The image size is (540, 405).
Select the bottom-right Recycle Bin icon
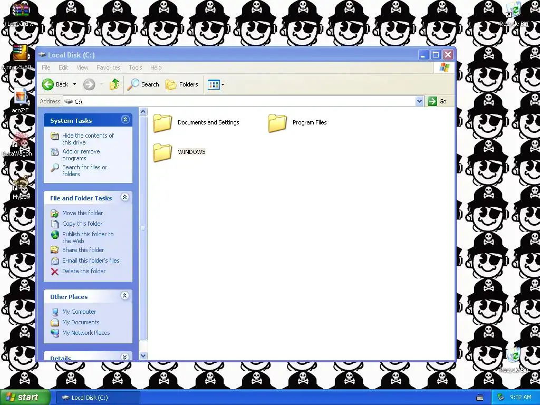point(514,360)
